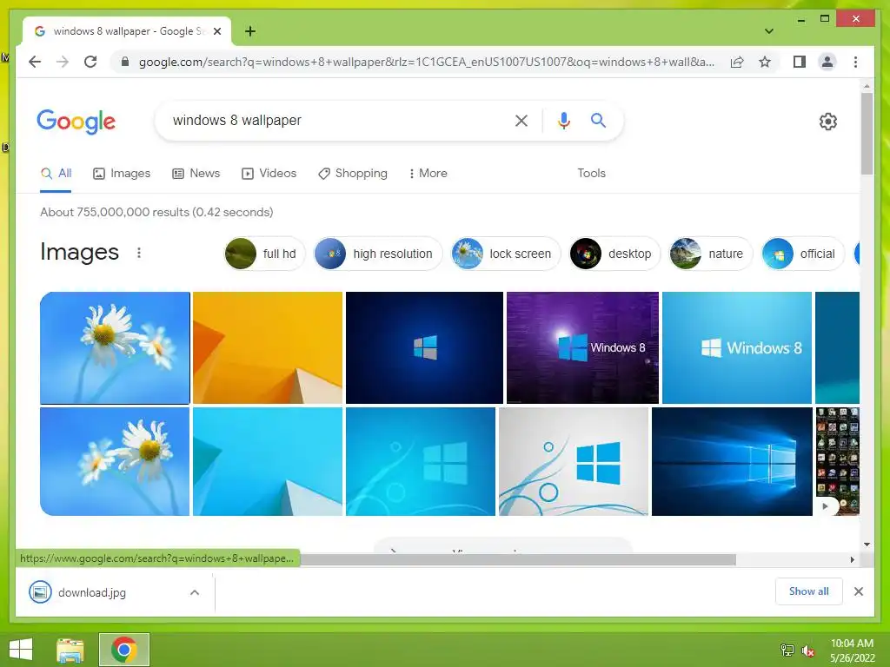Bookmark this tab with the star icon

pyautogui.click(x=765, y=62)
